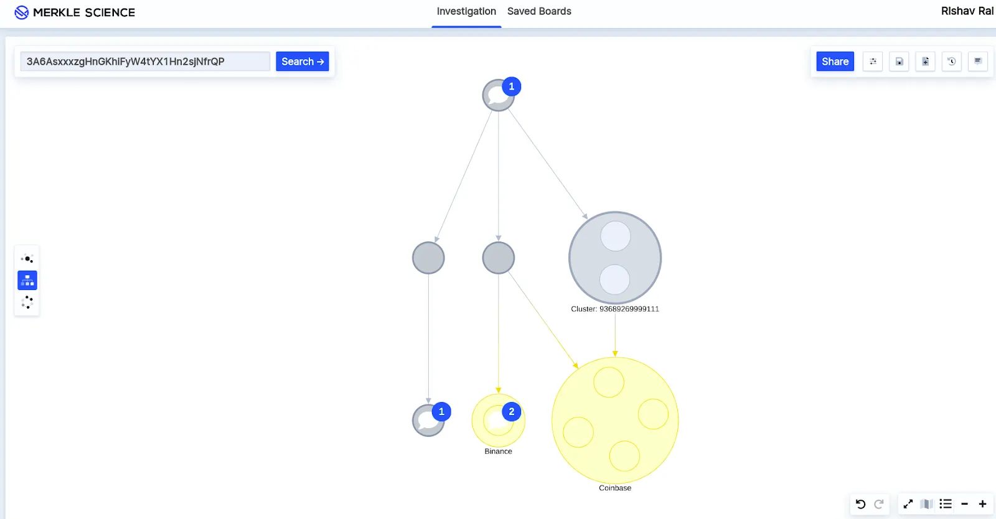Switch to force-directed graph layout
Screen dimensions: 996x519
27,259
